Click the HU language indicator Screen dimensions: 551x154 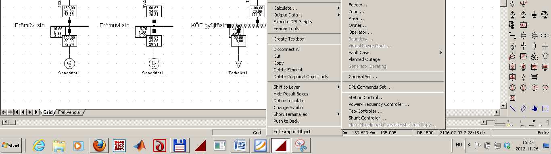[459, 145]
